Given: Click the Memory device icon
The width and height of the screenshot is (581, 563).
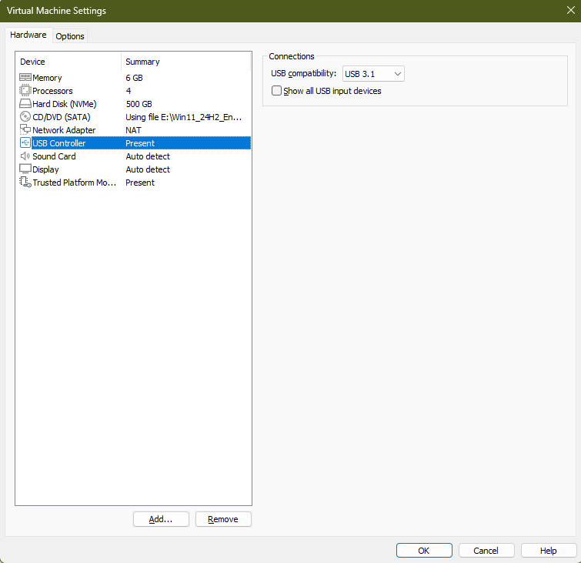Looking at the screenshot, I should click(x=25, y=78).
